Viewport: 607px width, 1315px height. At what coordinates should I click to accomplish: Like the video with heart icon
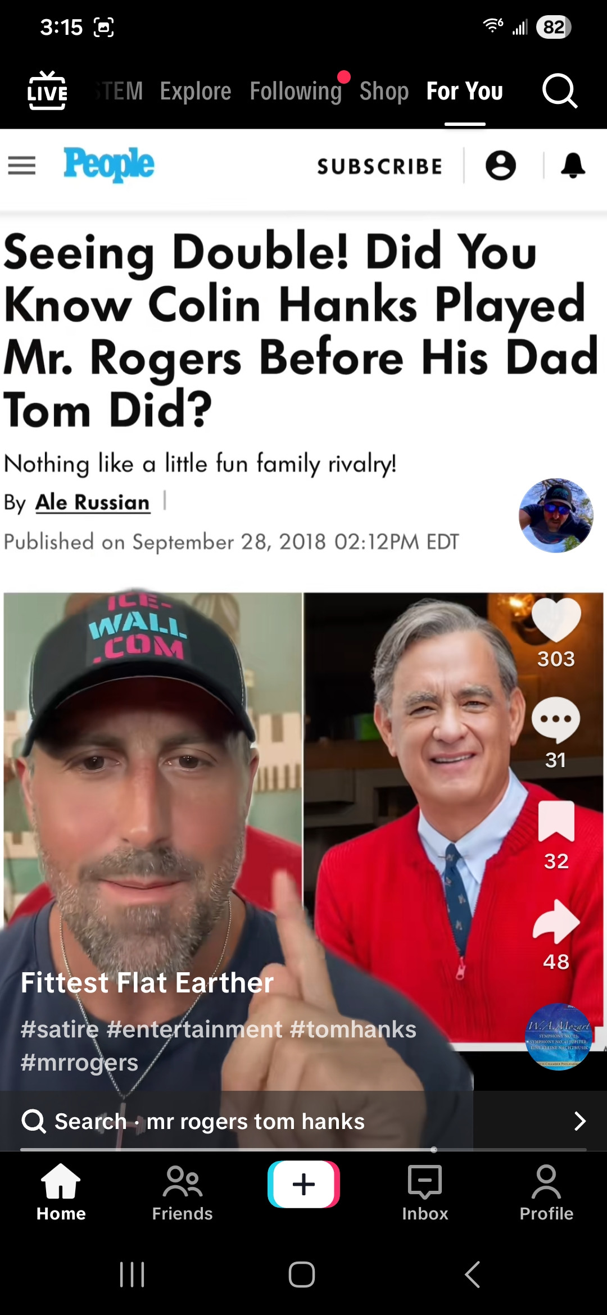tap(556, 620)
